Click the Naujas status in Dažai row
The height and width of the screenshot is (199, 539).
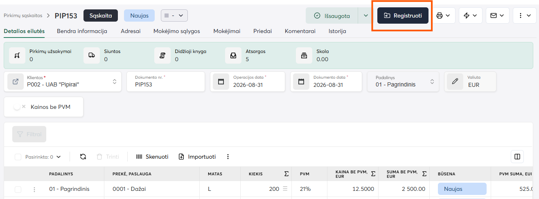point(462,189)
